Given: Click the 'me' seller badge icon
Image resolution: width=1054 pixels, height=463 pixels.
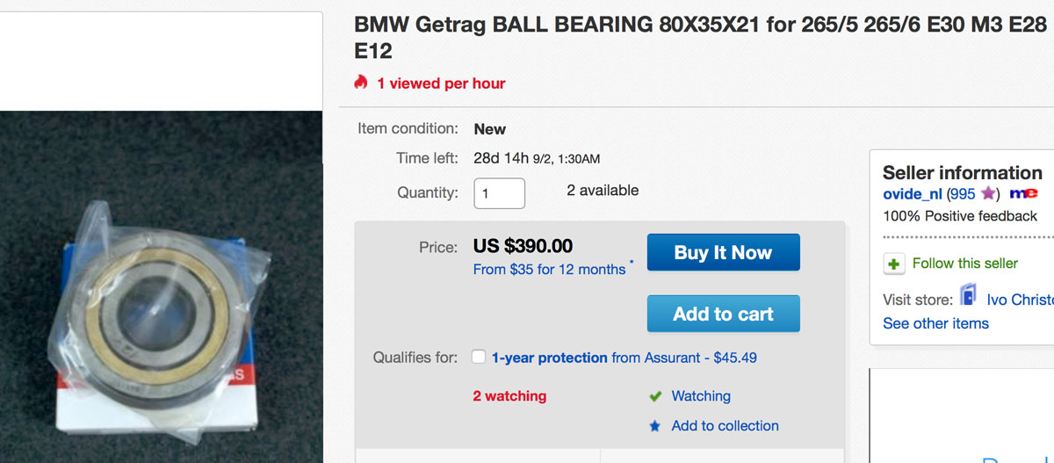Looking at the screenshot, I should (1023, 193).
